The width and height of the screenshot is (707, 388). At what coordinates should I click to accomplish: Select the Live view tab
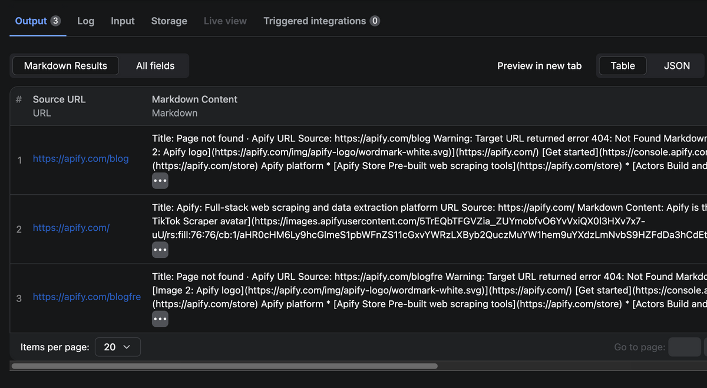224,21
